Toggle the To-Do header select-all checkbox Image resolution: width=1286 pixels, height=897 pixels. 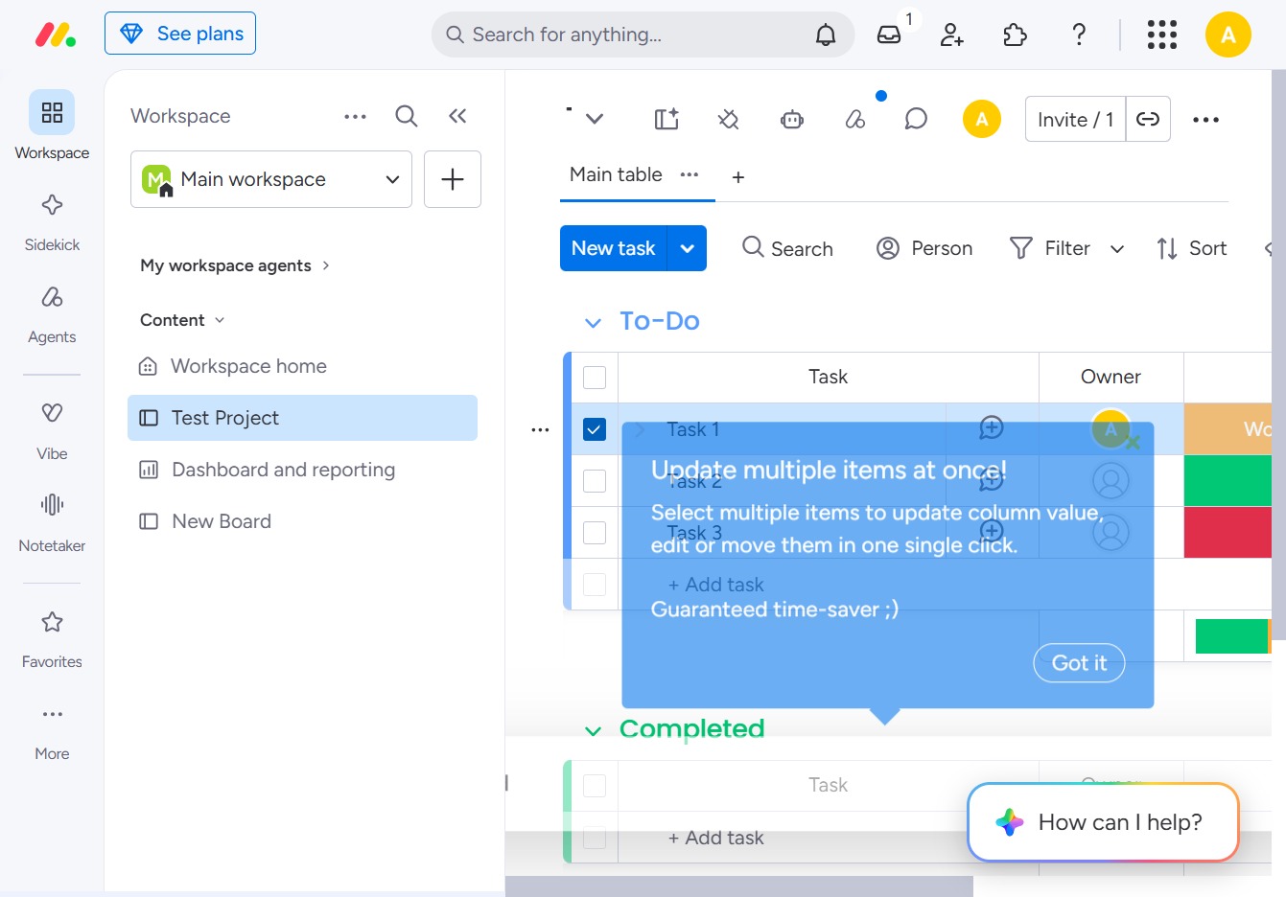595,378
